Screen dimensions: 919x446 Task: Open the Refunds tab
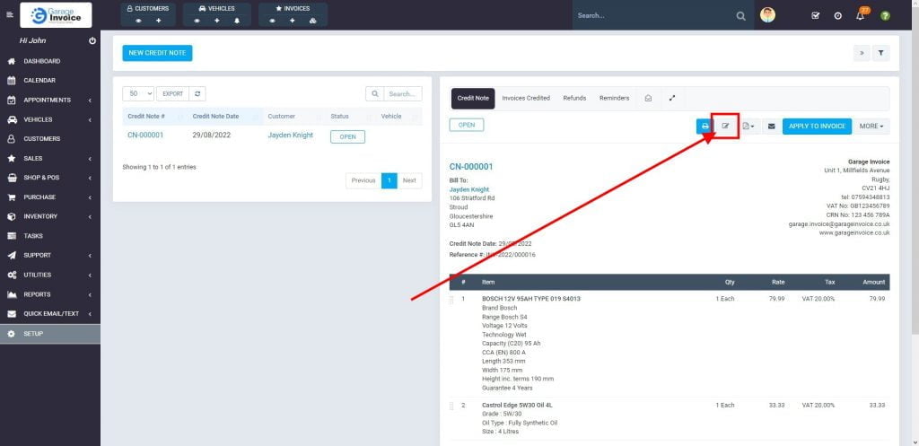click(x=574, y=98)
